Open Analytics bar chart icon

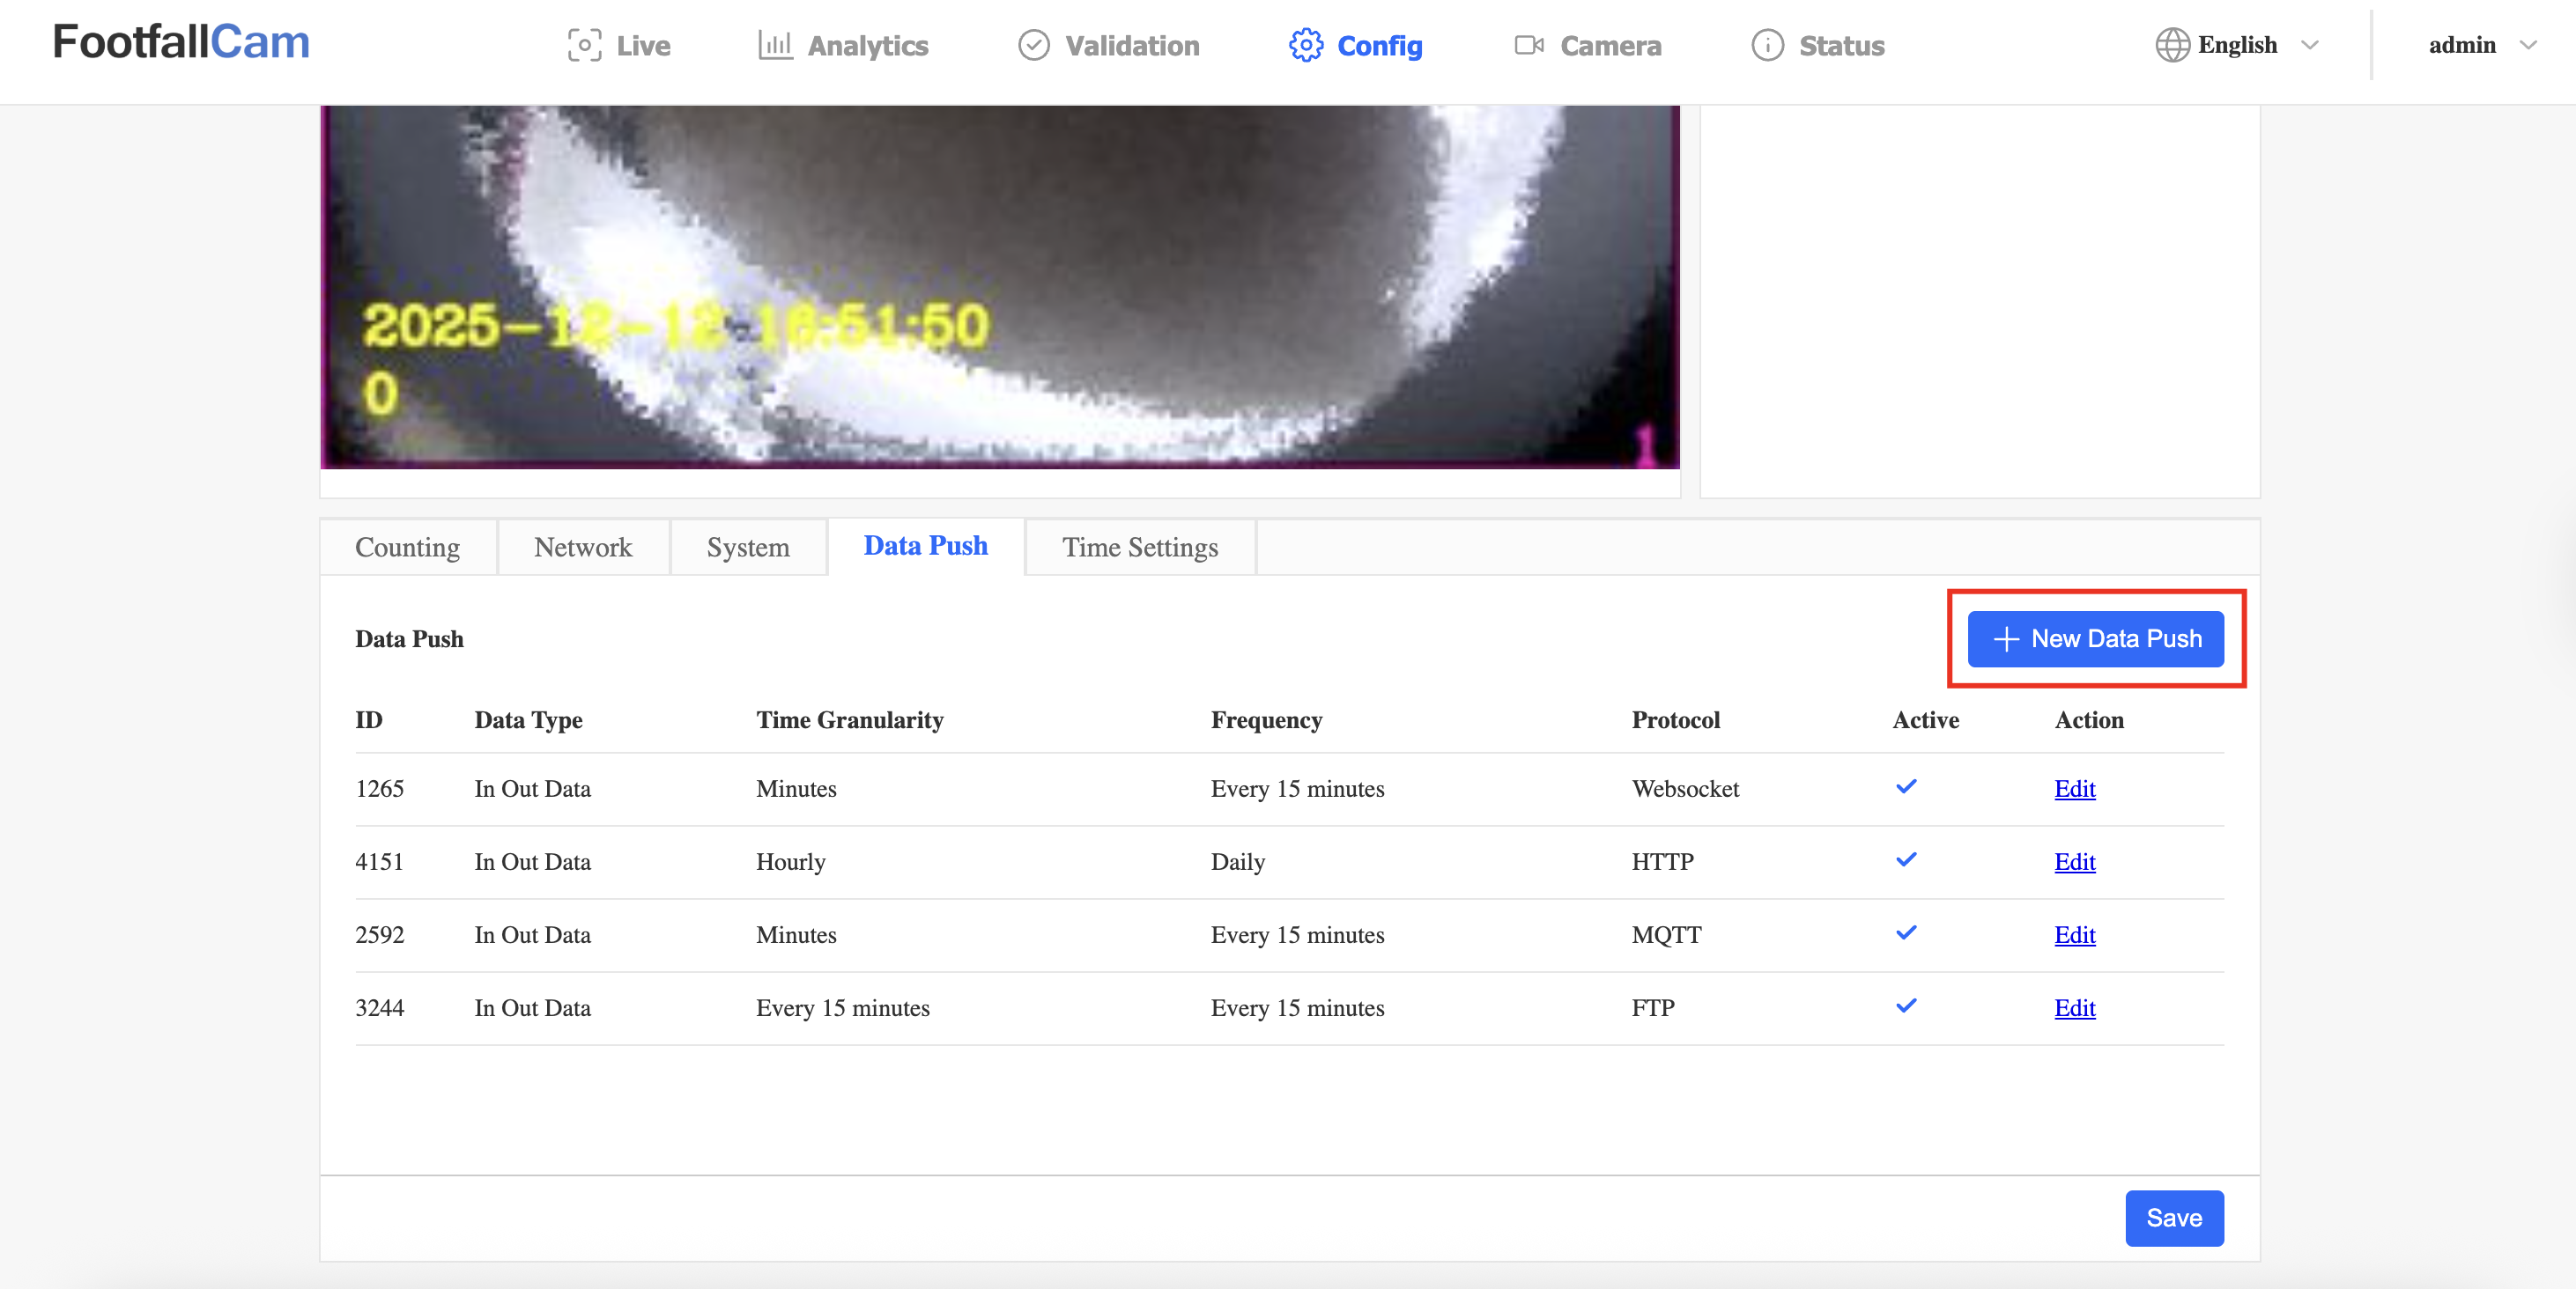pyautogui.click(x=775, y=46)
